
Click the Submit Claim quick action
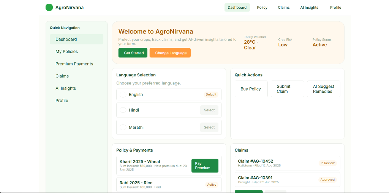287,89
